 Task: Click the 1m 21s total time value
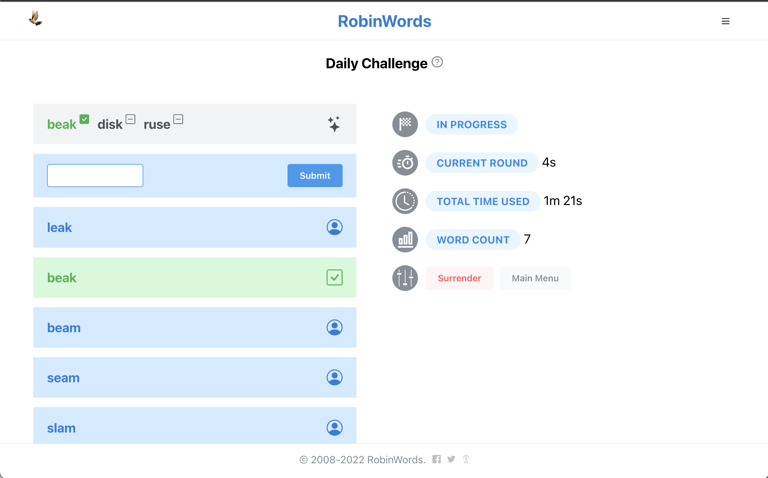pyautogui.click(x=563, y=201)
